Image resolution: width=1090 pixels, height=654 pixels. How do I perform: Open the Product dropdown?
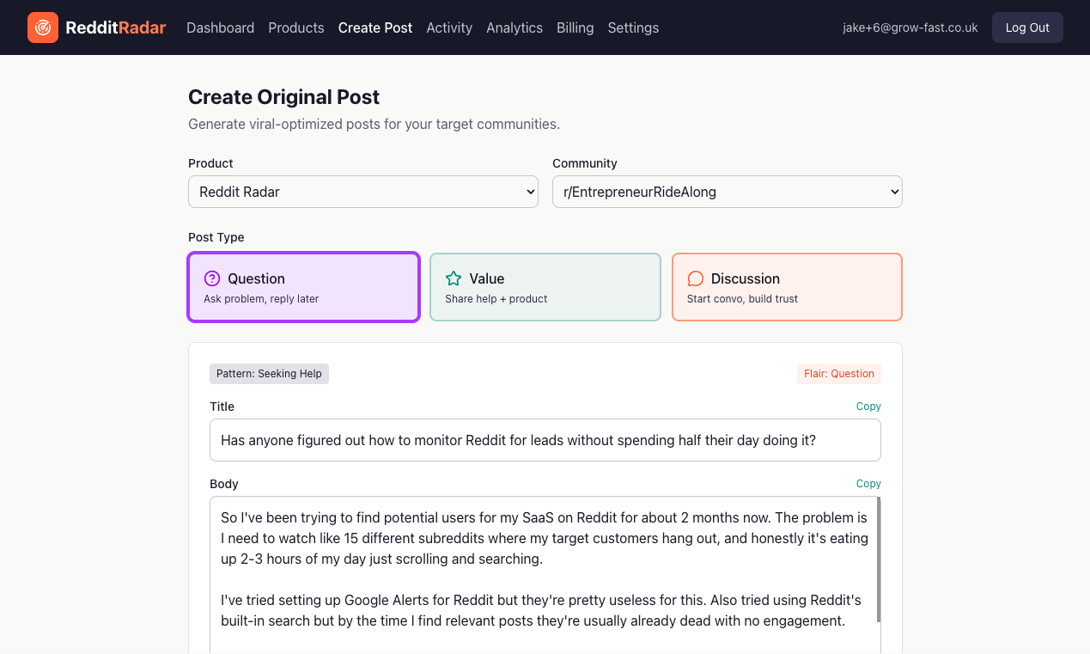[x=362, y=191]
